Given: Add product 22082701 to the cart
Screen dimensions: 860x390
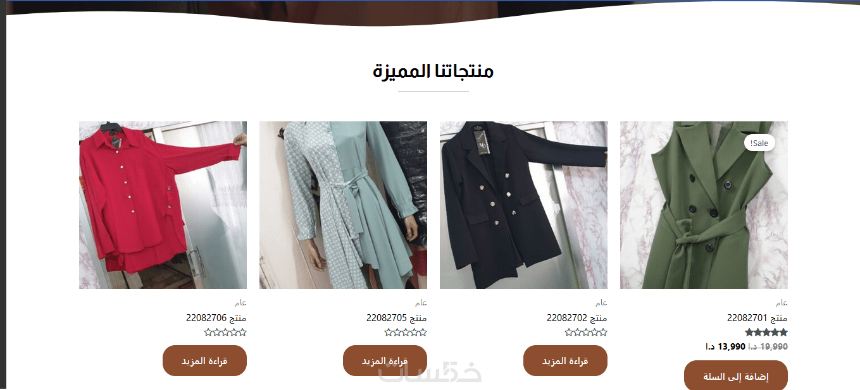Looking at the screenshot, I should 736,375.
